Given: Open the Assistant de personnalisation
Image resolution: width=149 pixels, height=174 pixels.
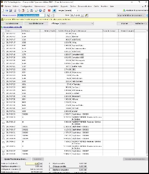Looking at the screenshot, I should [136, 10].
